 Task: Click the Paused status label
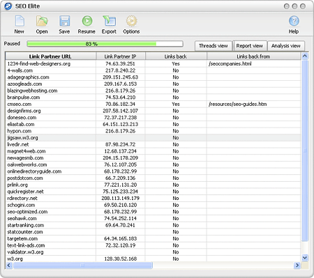click(12, 43)
